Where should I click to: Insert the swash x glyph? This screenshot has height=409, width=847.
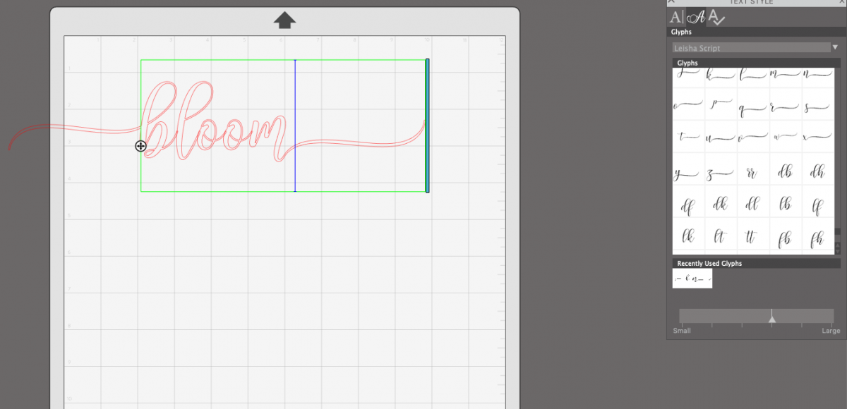818,138
